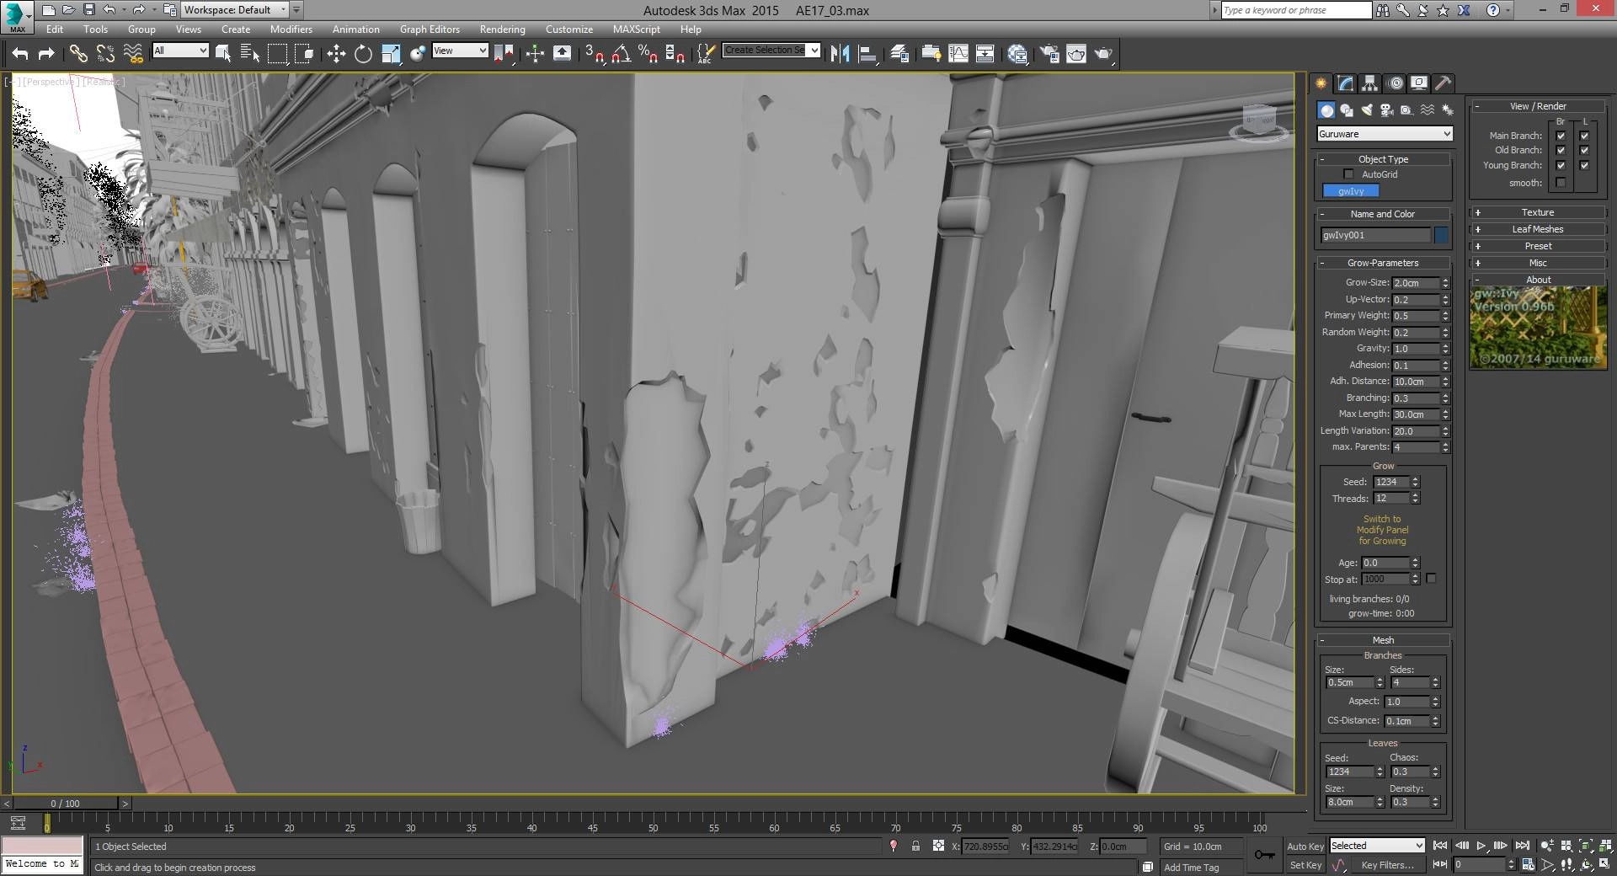Toggle Old Branch Br checkbox

pyautogui.click(x=1561, y=151)
